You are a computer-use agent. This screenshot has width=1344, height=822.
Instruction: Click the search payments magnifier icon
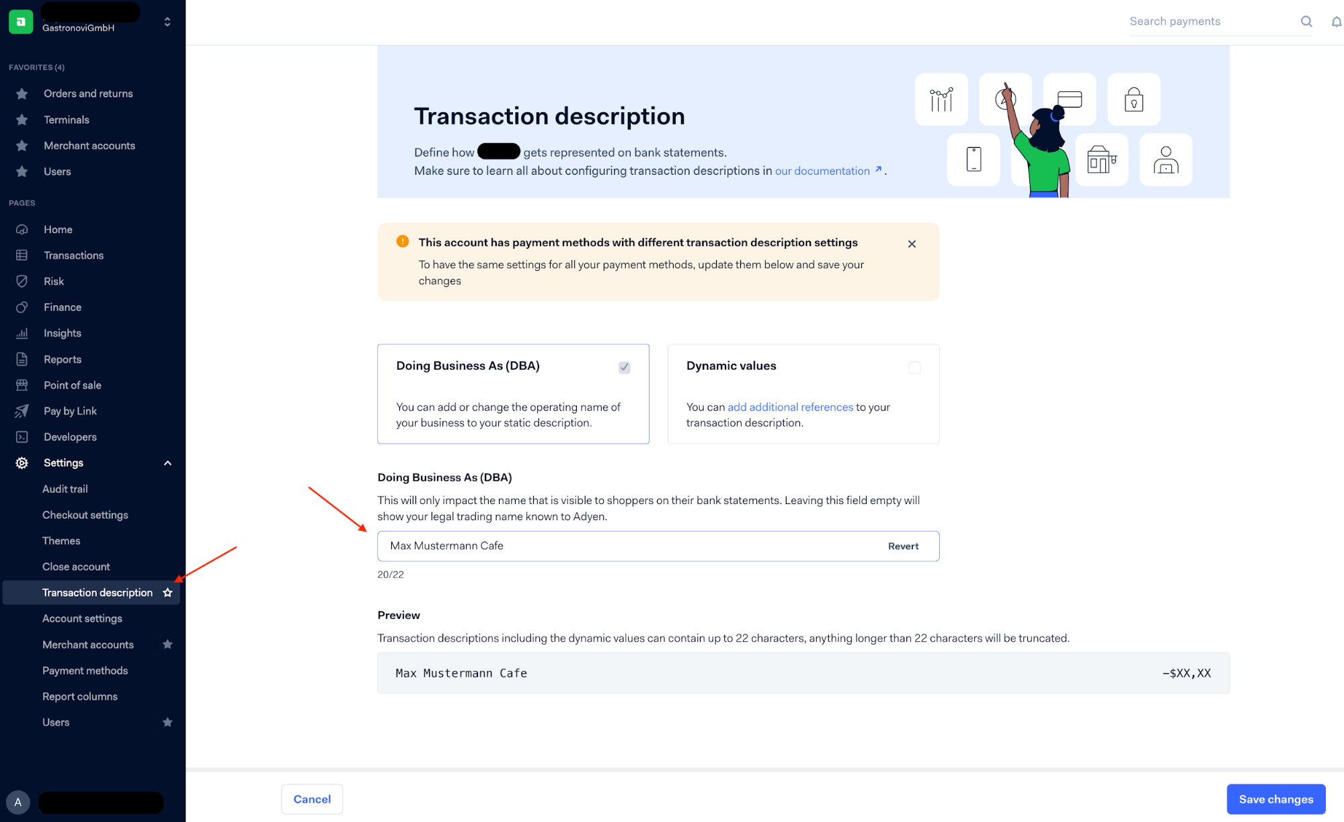[x=1306, y=21]
